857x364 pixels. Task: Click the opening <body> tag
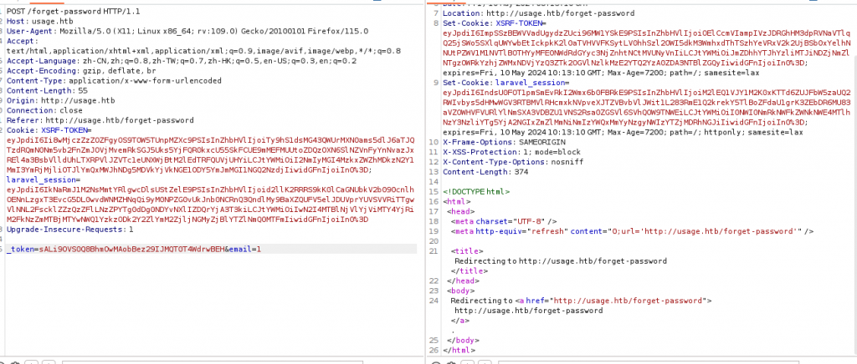click(459, 291)
